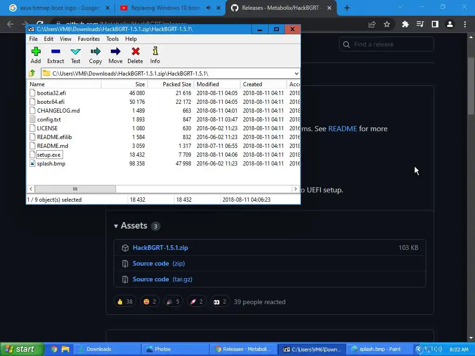The image size is (475, 356).
Task: Sort by Packed Size column header
Action: (x=171, y=84)
